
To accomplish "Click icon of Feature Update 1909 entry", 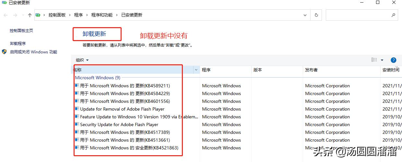I will coord(77,116).
